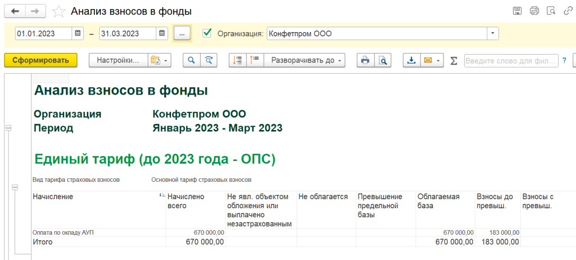This screenshot has width=576, height=260.
Task: Open the send by email dropdown arrow
Action: (438, 60)
